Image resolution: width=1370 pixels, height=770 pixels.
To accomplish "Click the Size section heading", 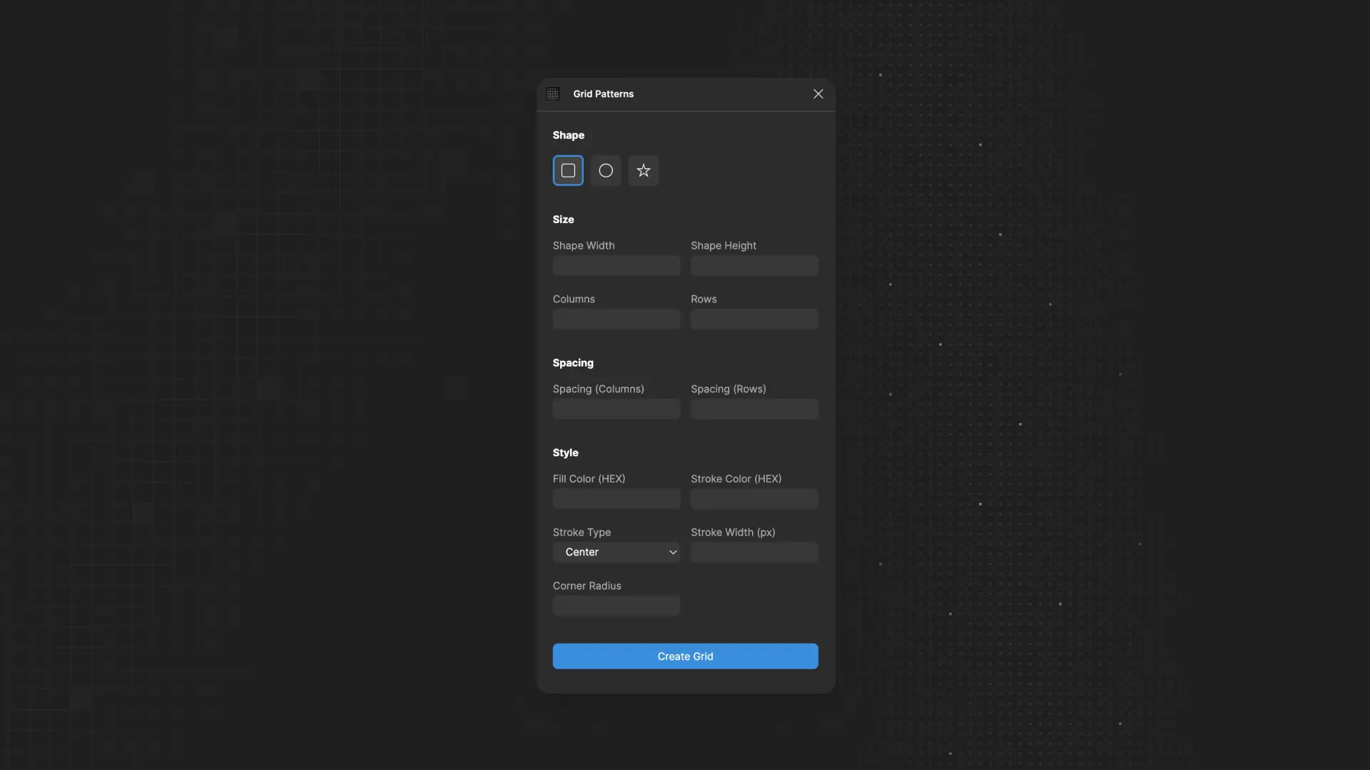I will 564,220.
